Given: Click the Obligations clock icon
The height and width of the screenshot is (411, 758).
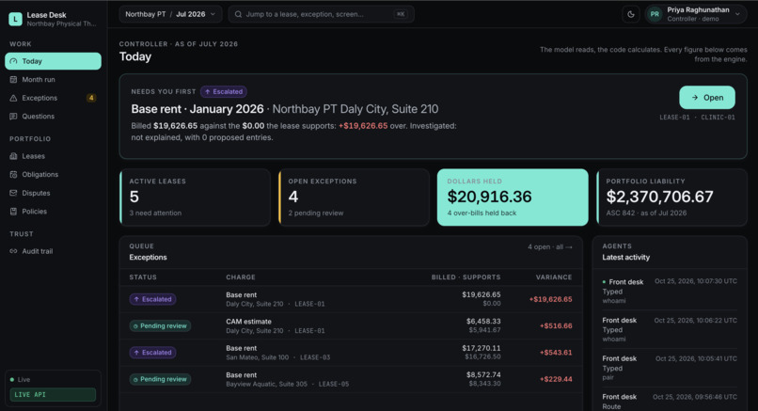Looking at the screenshot, I should coord(13,175).
